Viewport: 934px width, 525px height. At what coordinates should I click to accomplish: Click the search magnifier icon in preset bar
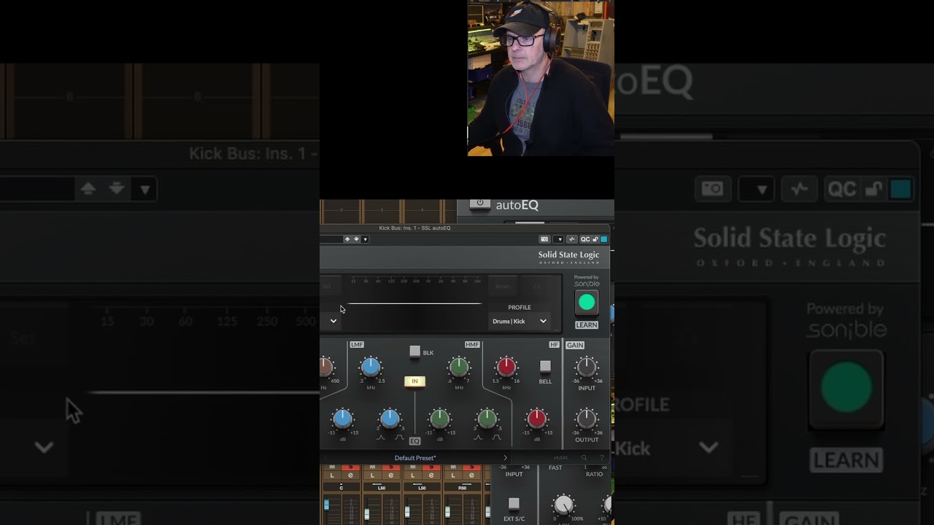tap(584, 458)
